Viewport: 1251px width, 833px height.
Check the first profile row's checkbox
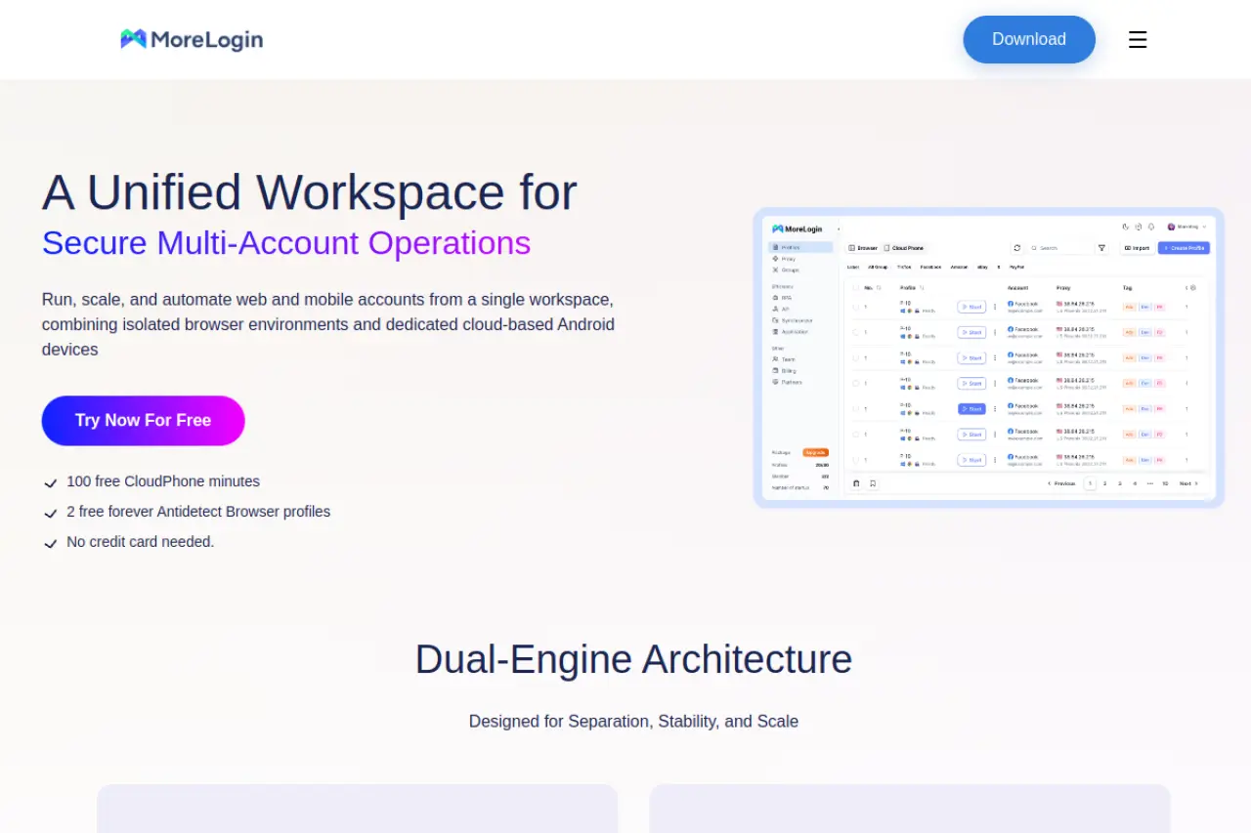point(856,307)
